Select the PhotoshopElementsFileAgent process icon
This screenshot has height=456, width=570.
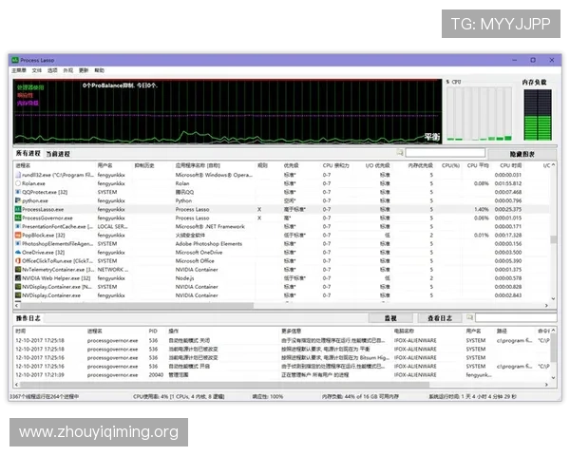pyautogui.click(x=18, y=243)
